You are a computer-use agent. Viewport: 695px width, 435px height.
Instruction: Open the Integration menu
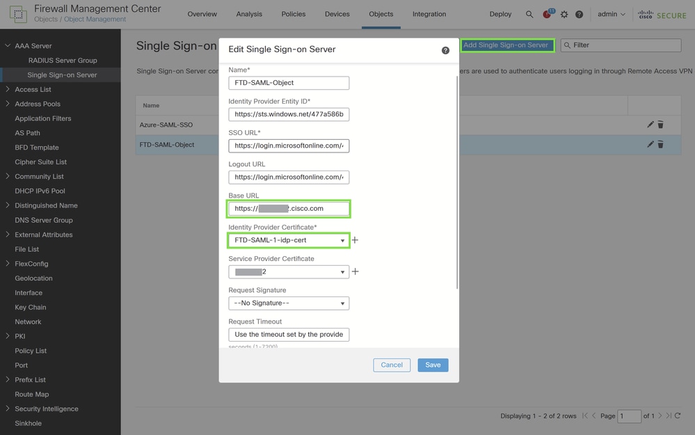pos(429,14)
